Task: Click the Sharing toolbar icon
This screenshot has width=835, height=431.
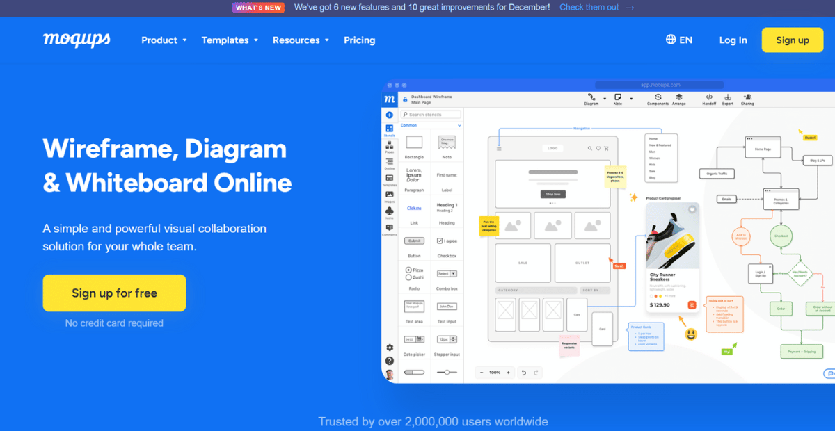Action: click(747, 97)
